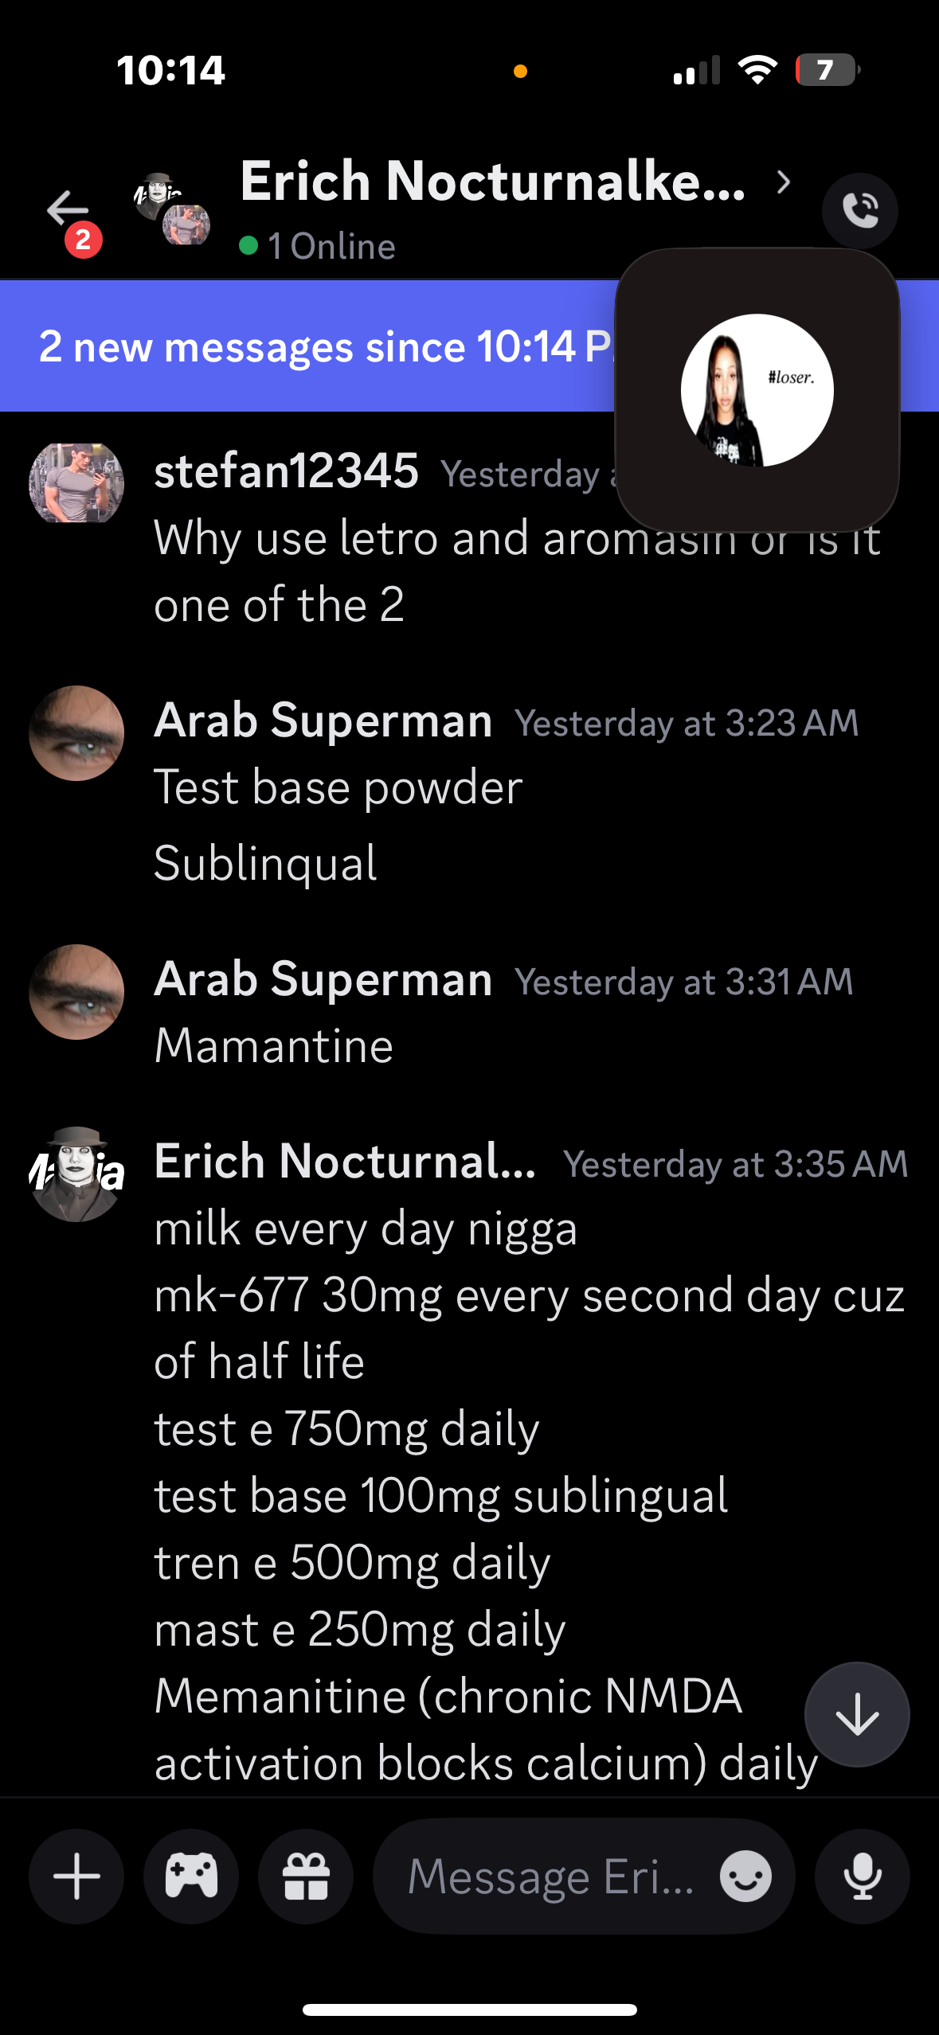Screen dimensions: 939x2035
Task: Open the floating #loser call bubble
Action: pyautogui.click(x=757, y=390)
